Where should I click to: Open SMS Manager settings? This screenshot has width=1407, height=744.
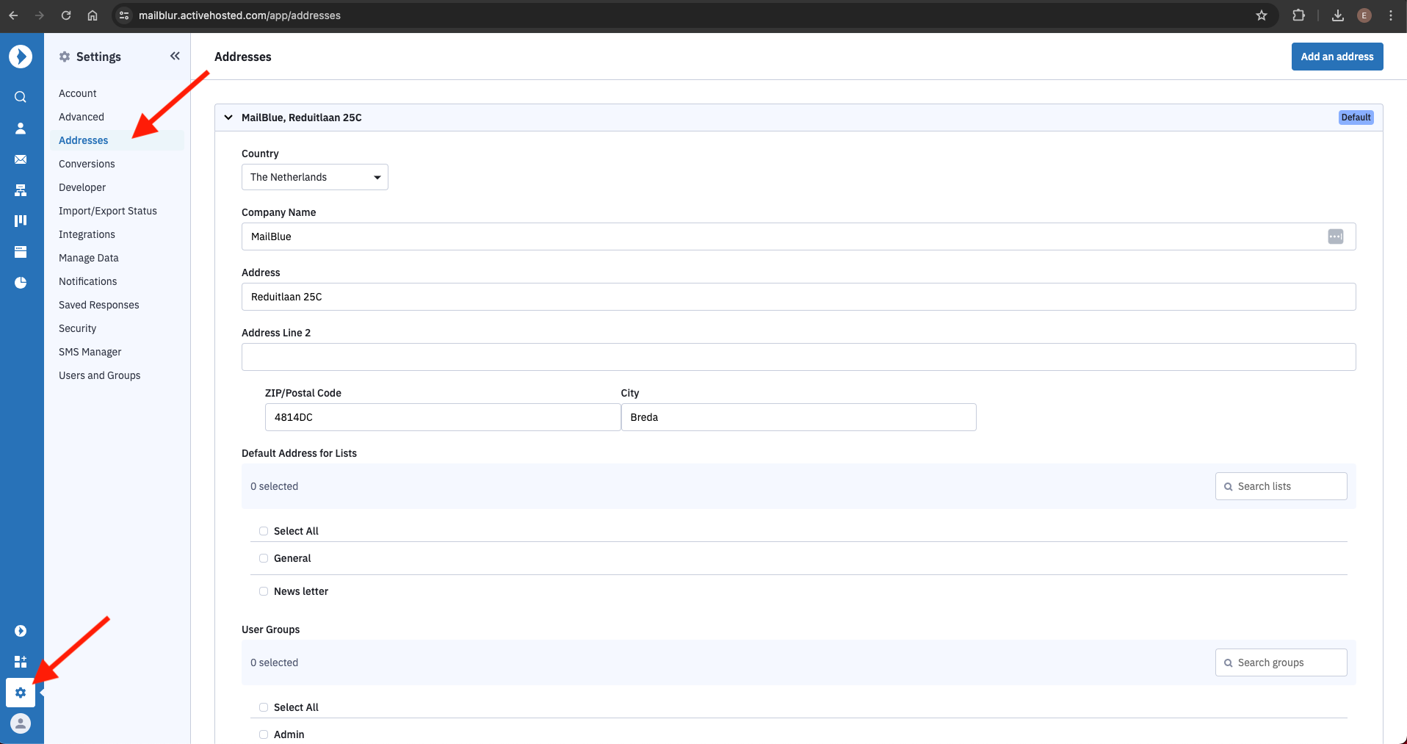[x=90, y=352]
